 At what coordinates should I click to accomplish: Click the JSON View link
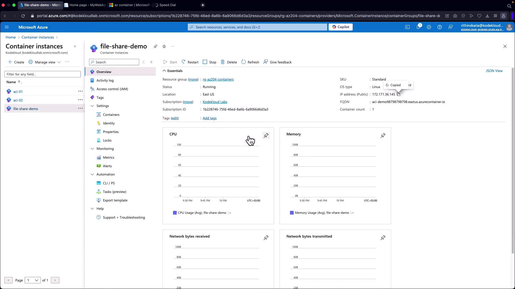click(x=494, y=71)
